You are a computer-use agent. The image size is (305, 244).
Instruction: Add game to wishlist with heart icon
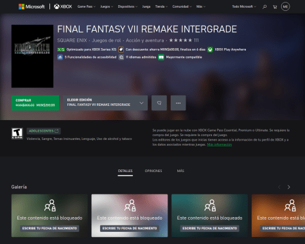159,103
